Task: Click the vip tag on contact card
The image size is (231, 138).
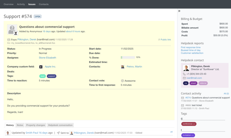Action: 186,83
